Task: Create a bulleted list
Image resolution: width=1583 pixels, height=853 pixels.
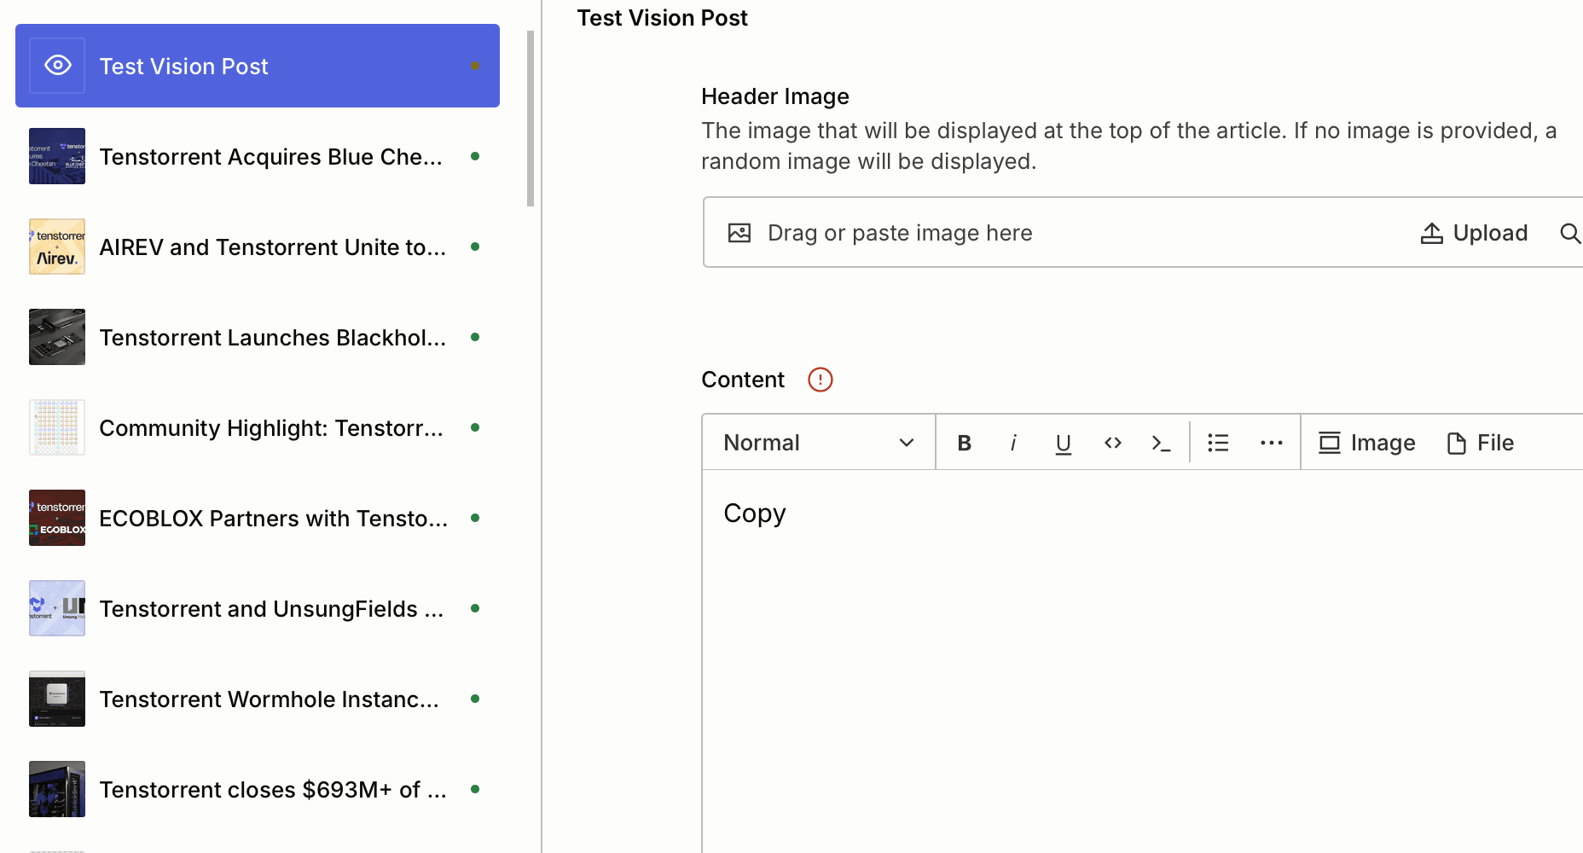Action: point(1217,443)
